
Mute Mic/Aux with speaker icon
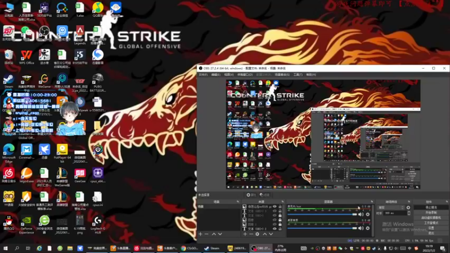pos(361,214)
